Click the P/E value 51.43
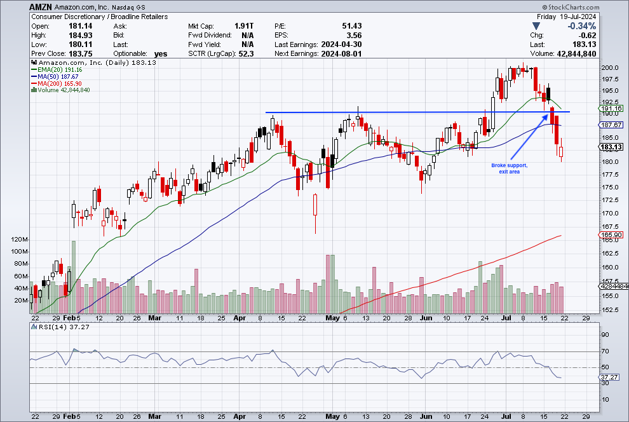Image resolution: width=629 pixels, height=422 pixels. click(x=352, y=26)
